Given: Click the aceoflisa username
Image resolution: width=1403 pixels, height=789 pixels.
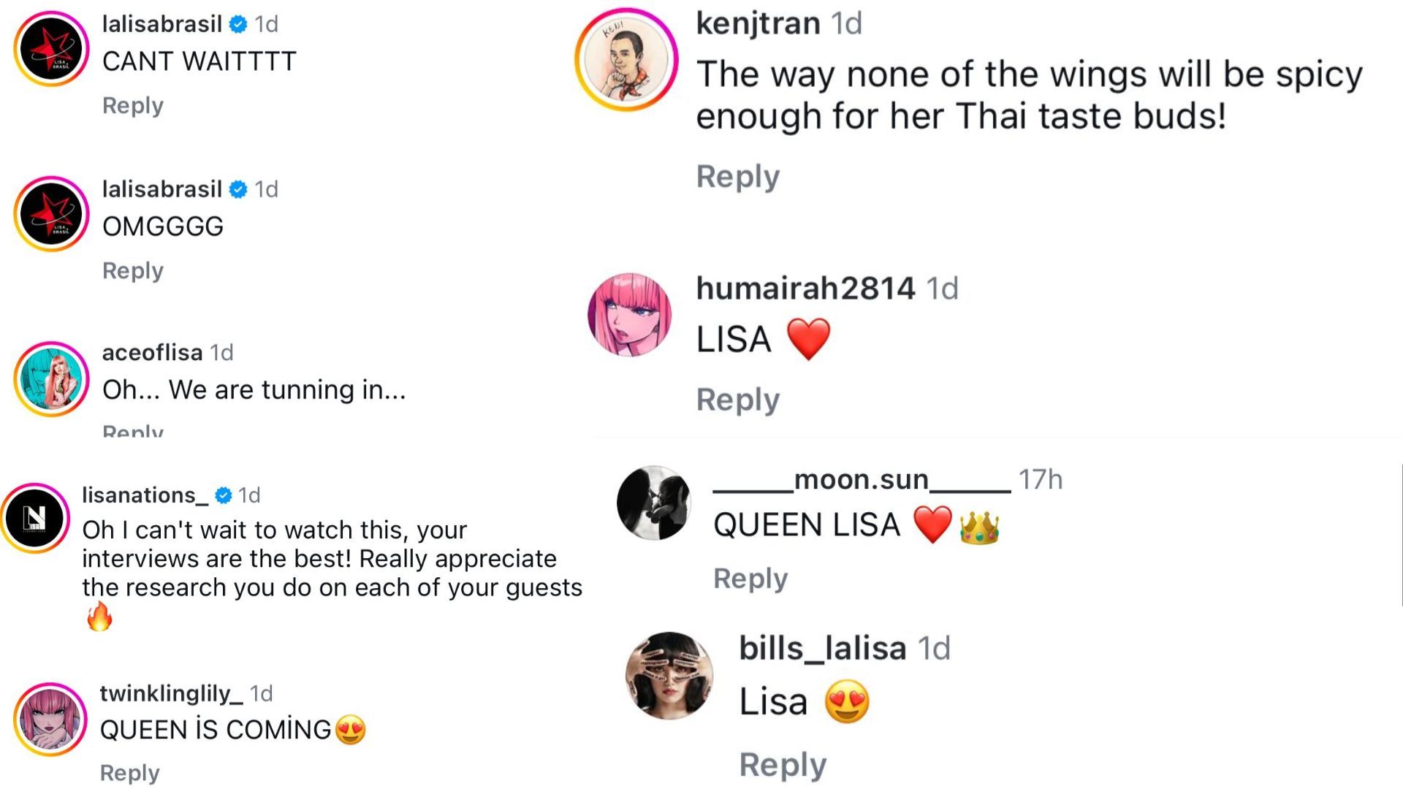Looking at the screenshot, I should click(152, 352).
